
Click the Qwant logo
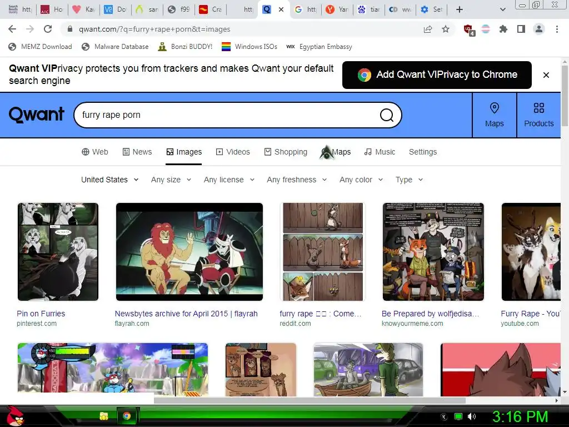(x=36, y=115)
